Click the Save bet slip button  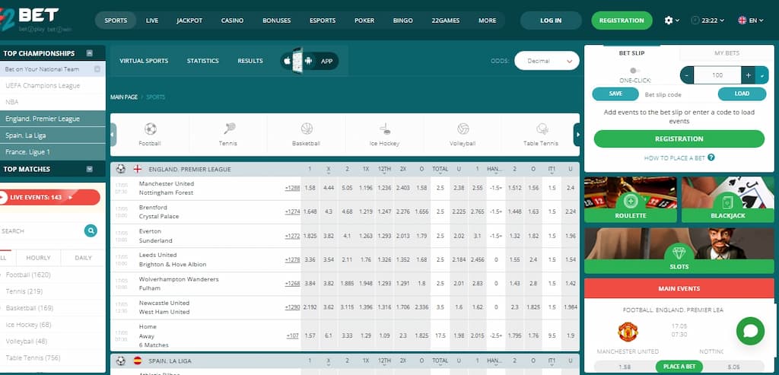615,94
